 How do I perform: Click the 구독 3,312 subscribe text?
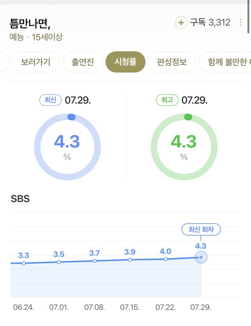click(x=210, y=23)
